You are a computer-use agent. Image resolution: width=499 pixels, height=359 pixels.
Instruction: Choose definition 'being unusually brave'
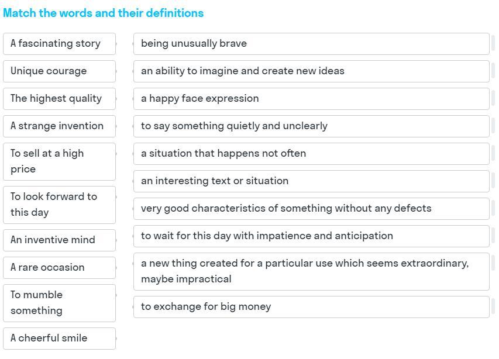[311, 44]
